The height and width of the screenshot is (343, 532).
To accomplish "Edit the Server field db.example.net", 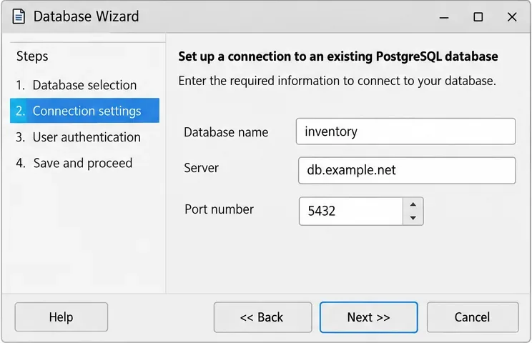I will 407,171.
